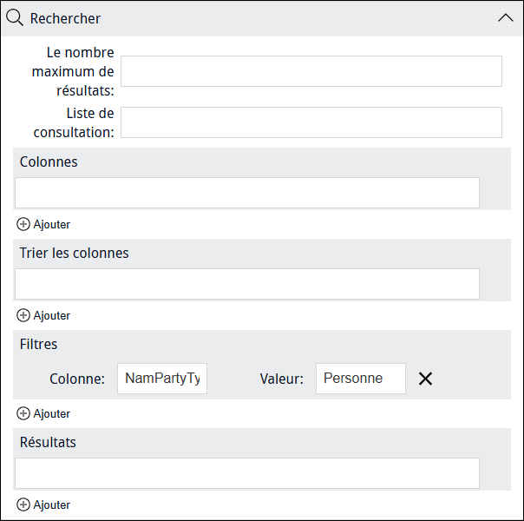Add a new filter with Ajouter below Filtres

click(x=43, y=413)
